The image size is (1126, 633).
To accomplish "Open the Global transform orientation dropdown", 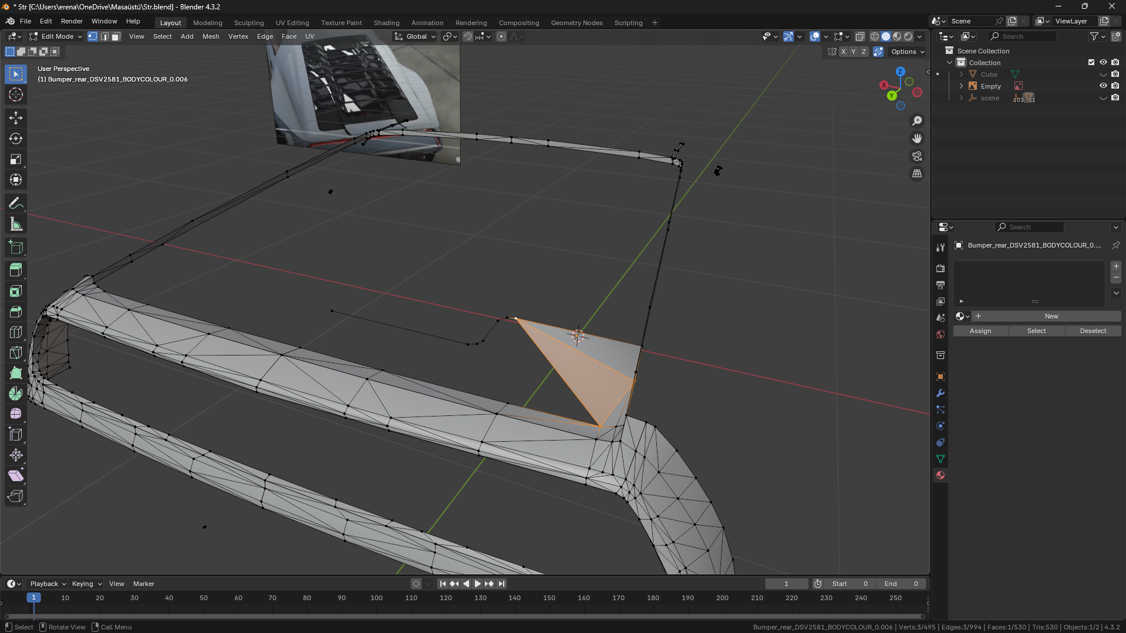I will click(x=415, y=36).
